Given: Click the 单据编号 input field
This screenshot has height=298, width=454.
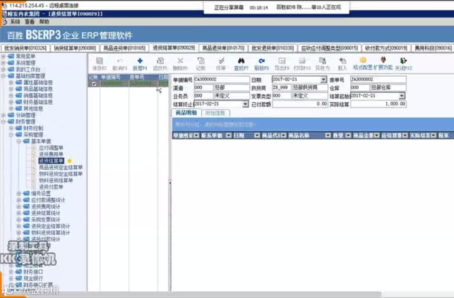Looking at the screenshot, I should [222, 79].
